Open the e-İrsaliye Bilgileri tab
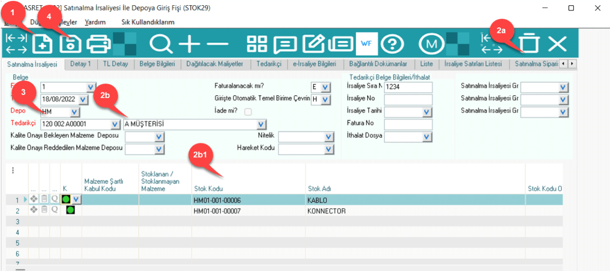Screen dimensions: 610x271 click(x=314, y=64)
